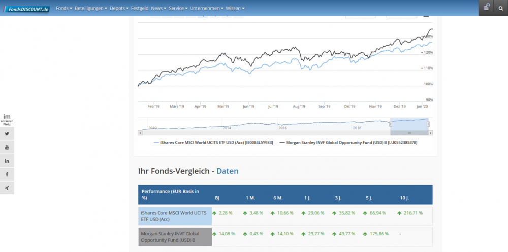The height and width of the screenshot is (252, 508).
Task: Expand the Fonds menu
Action: (x=64, y=9)
